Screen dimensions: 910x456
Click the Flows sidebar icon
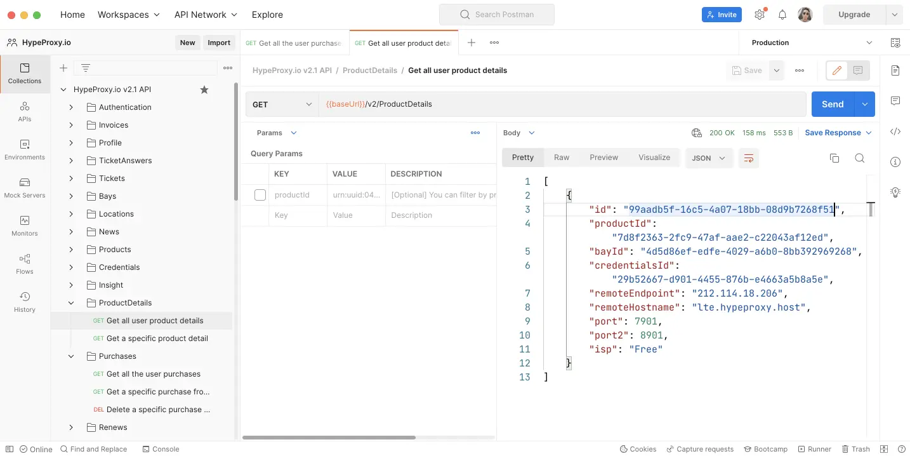25,264
